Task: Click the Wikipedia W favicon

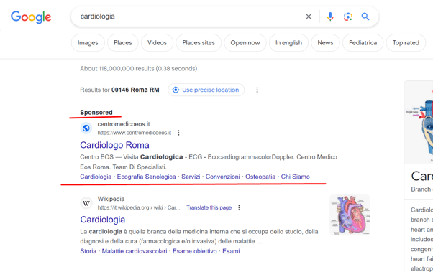Action: (x=86, y=203)
